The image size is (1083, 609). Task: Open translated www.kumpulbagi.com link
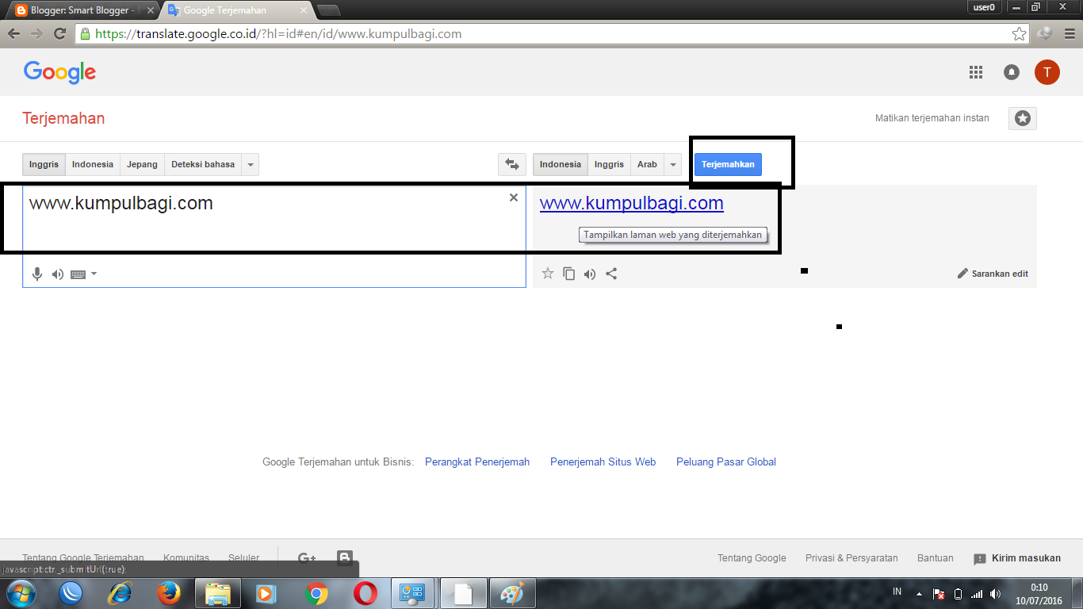[632, 203]
